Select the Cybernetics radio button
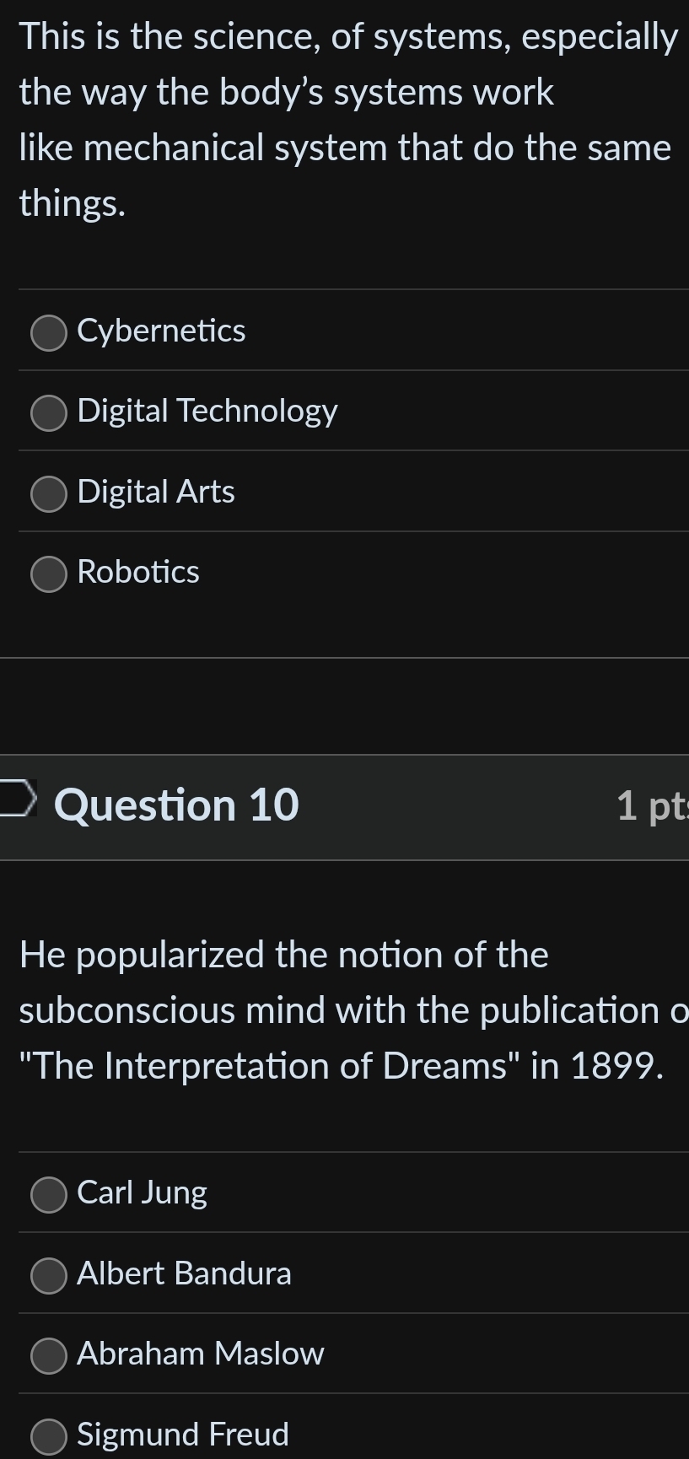The height and width of the screenshot is (1459, 689). point(49,332)
